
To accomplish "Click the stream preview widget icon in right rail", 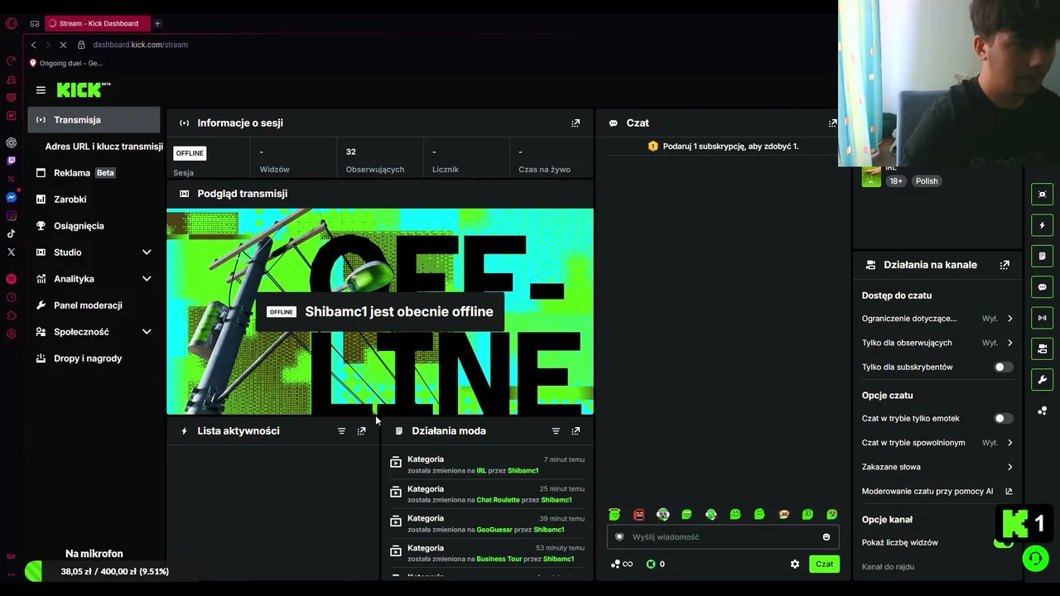I will pyautogui.click(x=1043, y=195).
